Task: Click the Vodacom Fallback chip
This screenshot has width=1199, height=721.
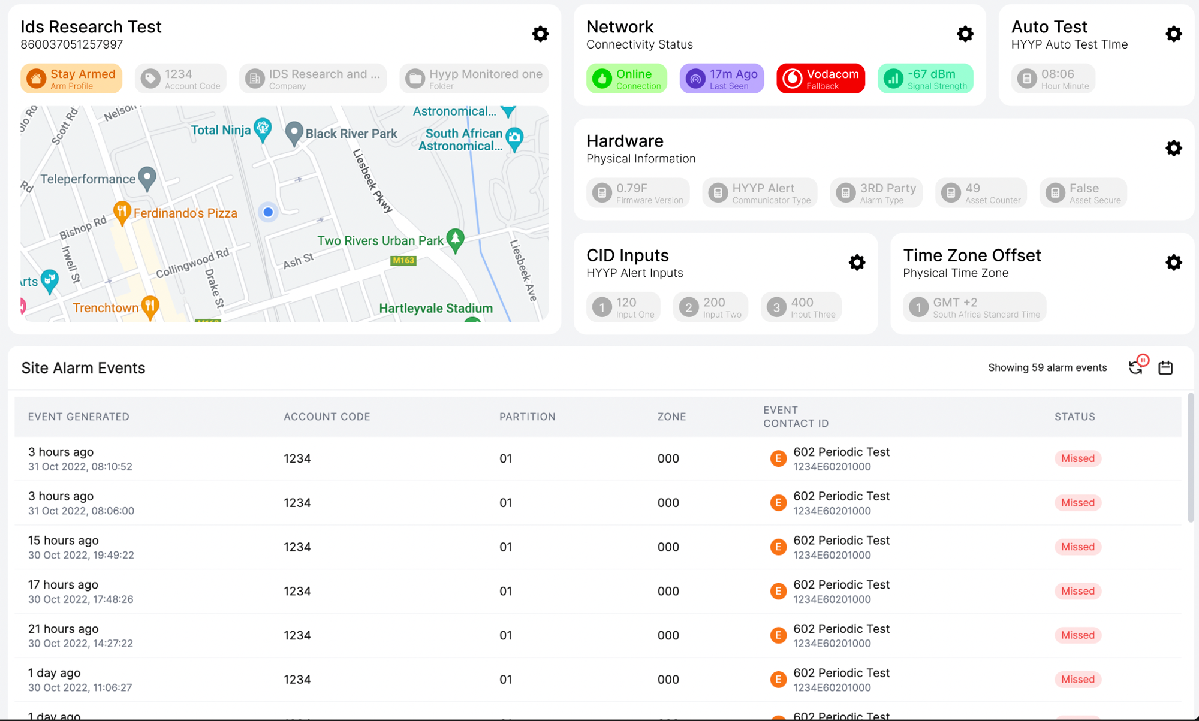Action: 821,79
